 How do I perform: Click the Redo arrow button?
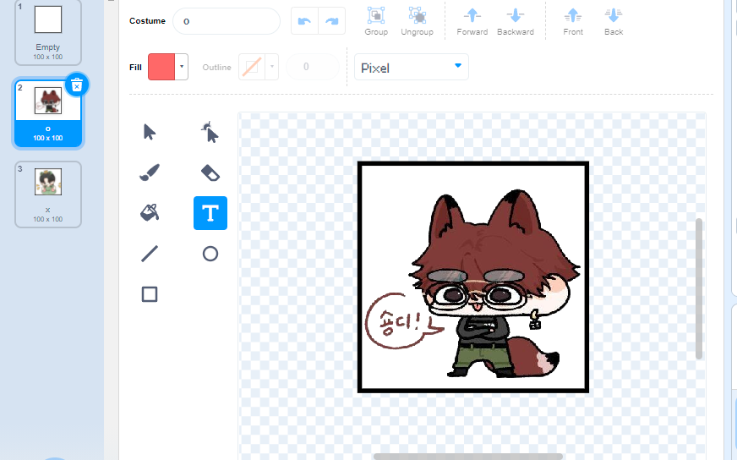click(332, 21)
